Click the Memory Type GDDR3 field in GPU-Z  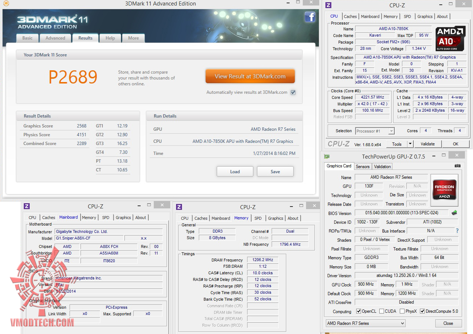371,257
